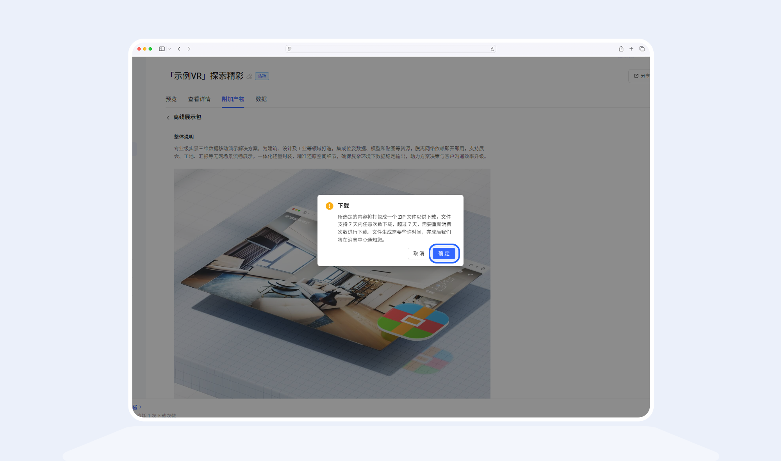Click the orange warning icon in dialog
This screenshot has height=461, width=781.
330,206
